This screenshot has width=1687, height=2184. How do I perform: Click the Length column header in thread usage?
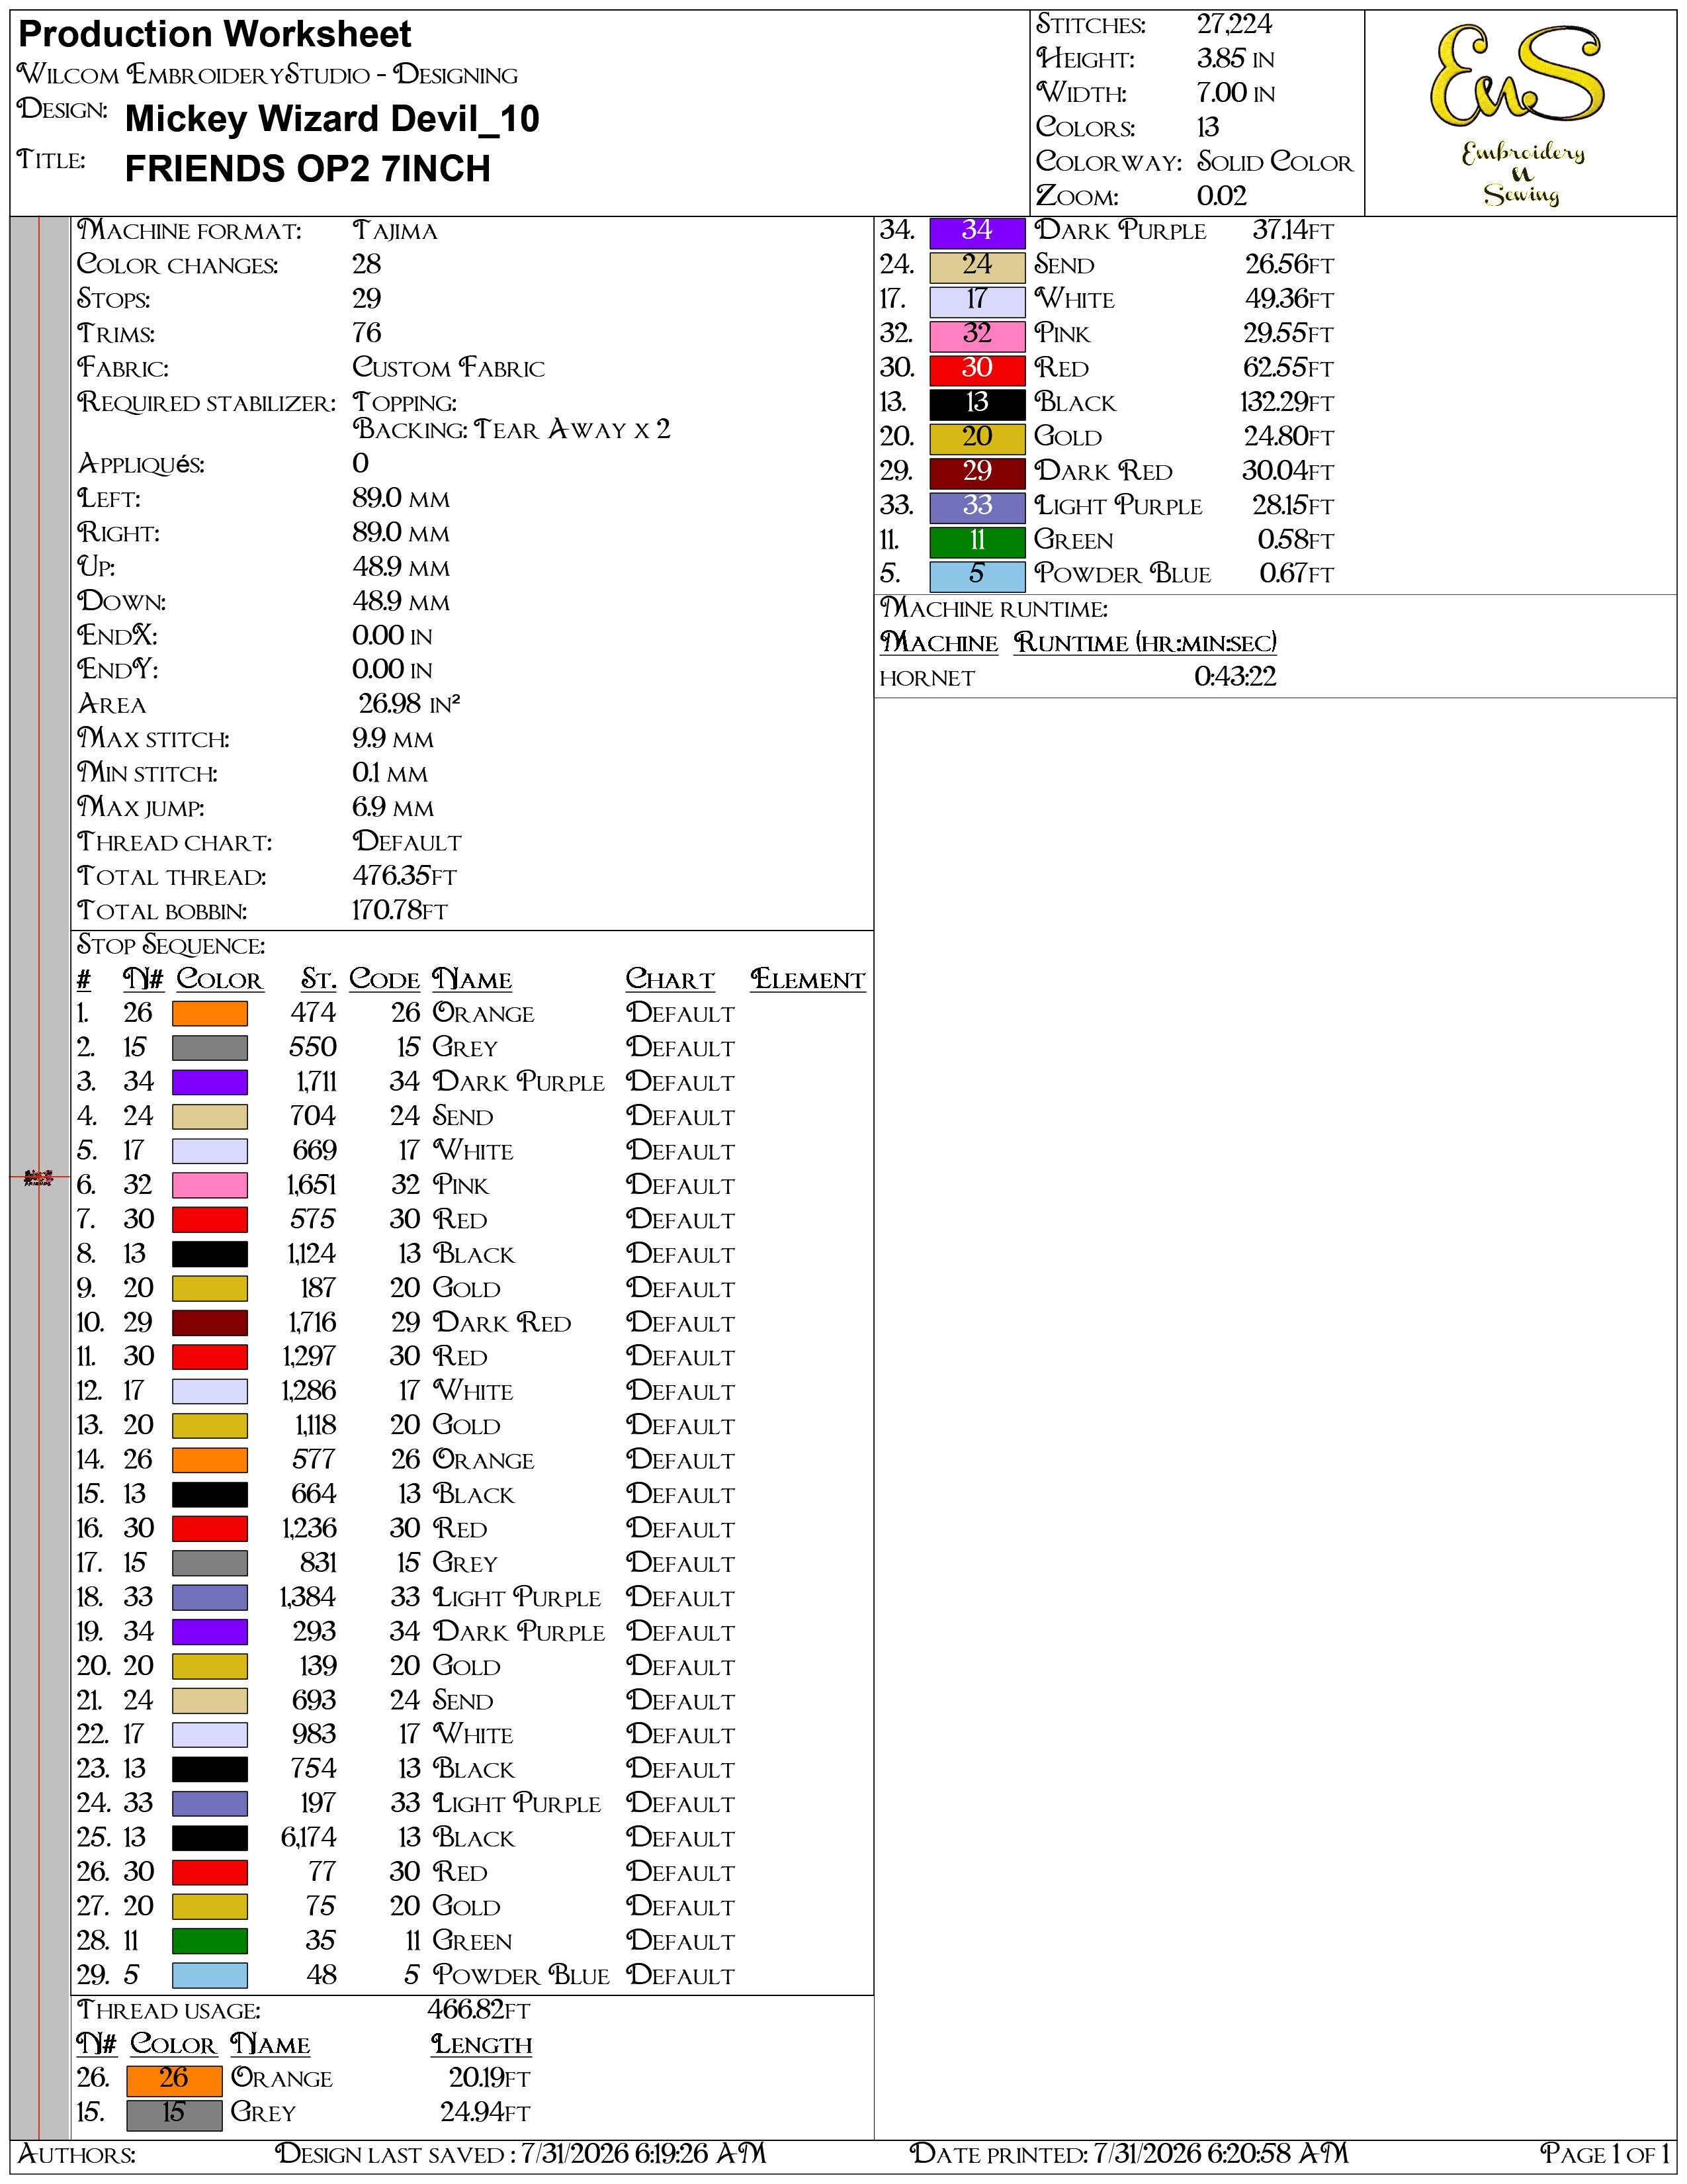tap(482, 2044)
